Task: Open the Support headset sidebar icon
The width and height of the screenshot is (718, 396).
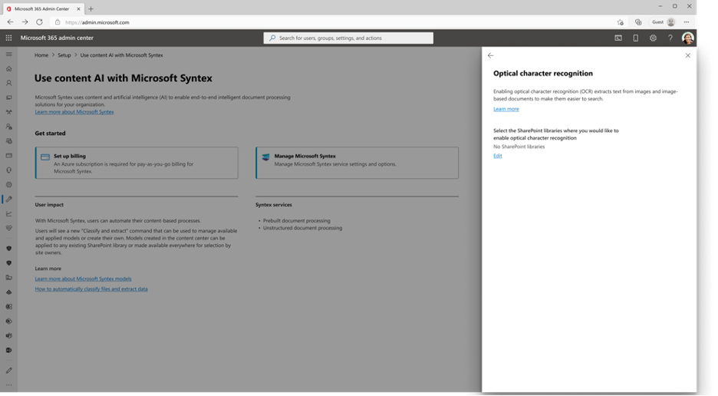Action: point(8,170)
